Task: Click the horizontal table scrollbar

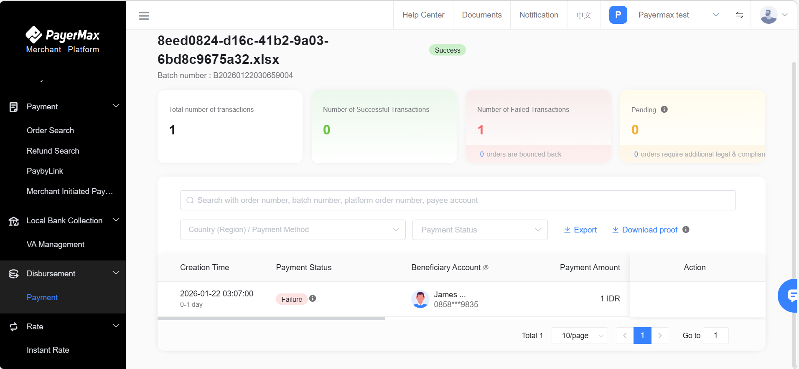Action: tap(271, 318)
